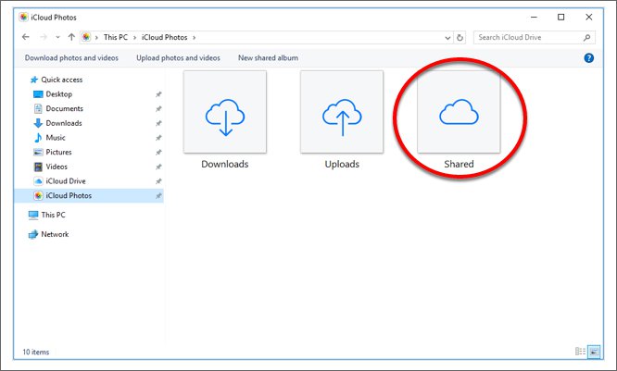Viewport: 617px width, 371px height.
Task: Open the Downloads cloud folder
Action: pos(225,120)
